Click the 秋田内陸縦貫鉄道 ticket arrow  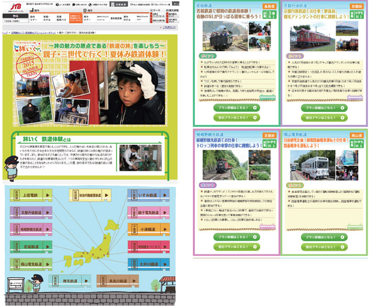coord(106,195)
